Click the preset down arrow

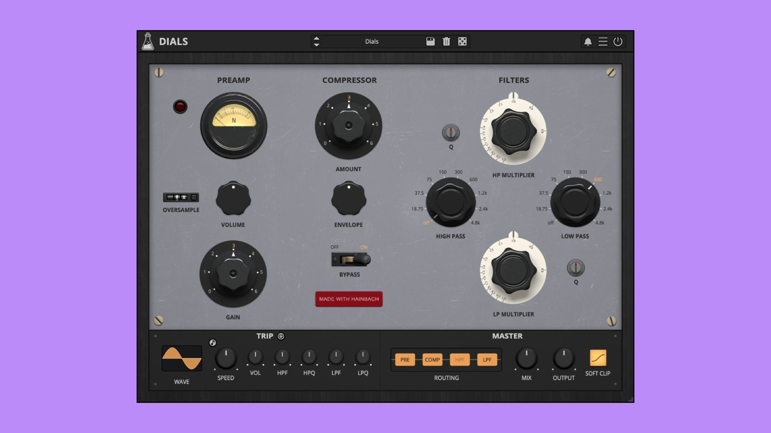click(316, 45)
